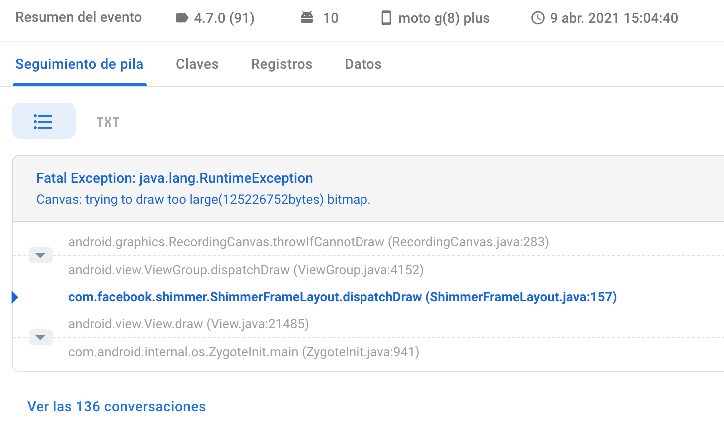Screen dimensions: 724x428
Task: Open Ver las 136 conversaciones link
Action: [x=116, y=406]
